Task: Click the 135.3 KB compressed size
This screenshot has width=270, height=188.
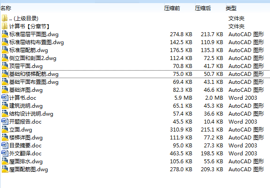Action: 212,50
